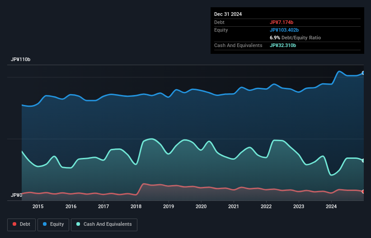Screen dimensions: 371x238
Task: Click the 2024 x-axis label
Action: [331, 206]
